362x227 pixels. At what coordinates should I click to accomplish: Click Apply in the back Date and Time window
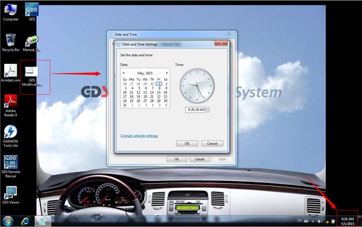click(x=223, y=159)
